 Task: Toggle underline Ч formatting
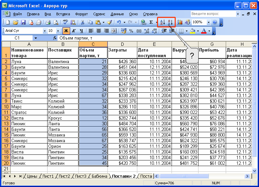coord(81,31)
